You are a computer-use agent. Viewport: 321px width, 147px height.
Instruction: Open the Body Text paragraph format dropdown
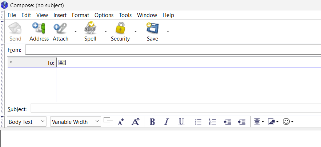point(27,122)
